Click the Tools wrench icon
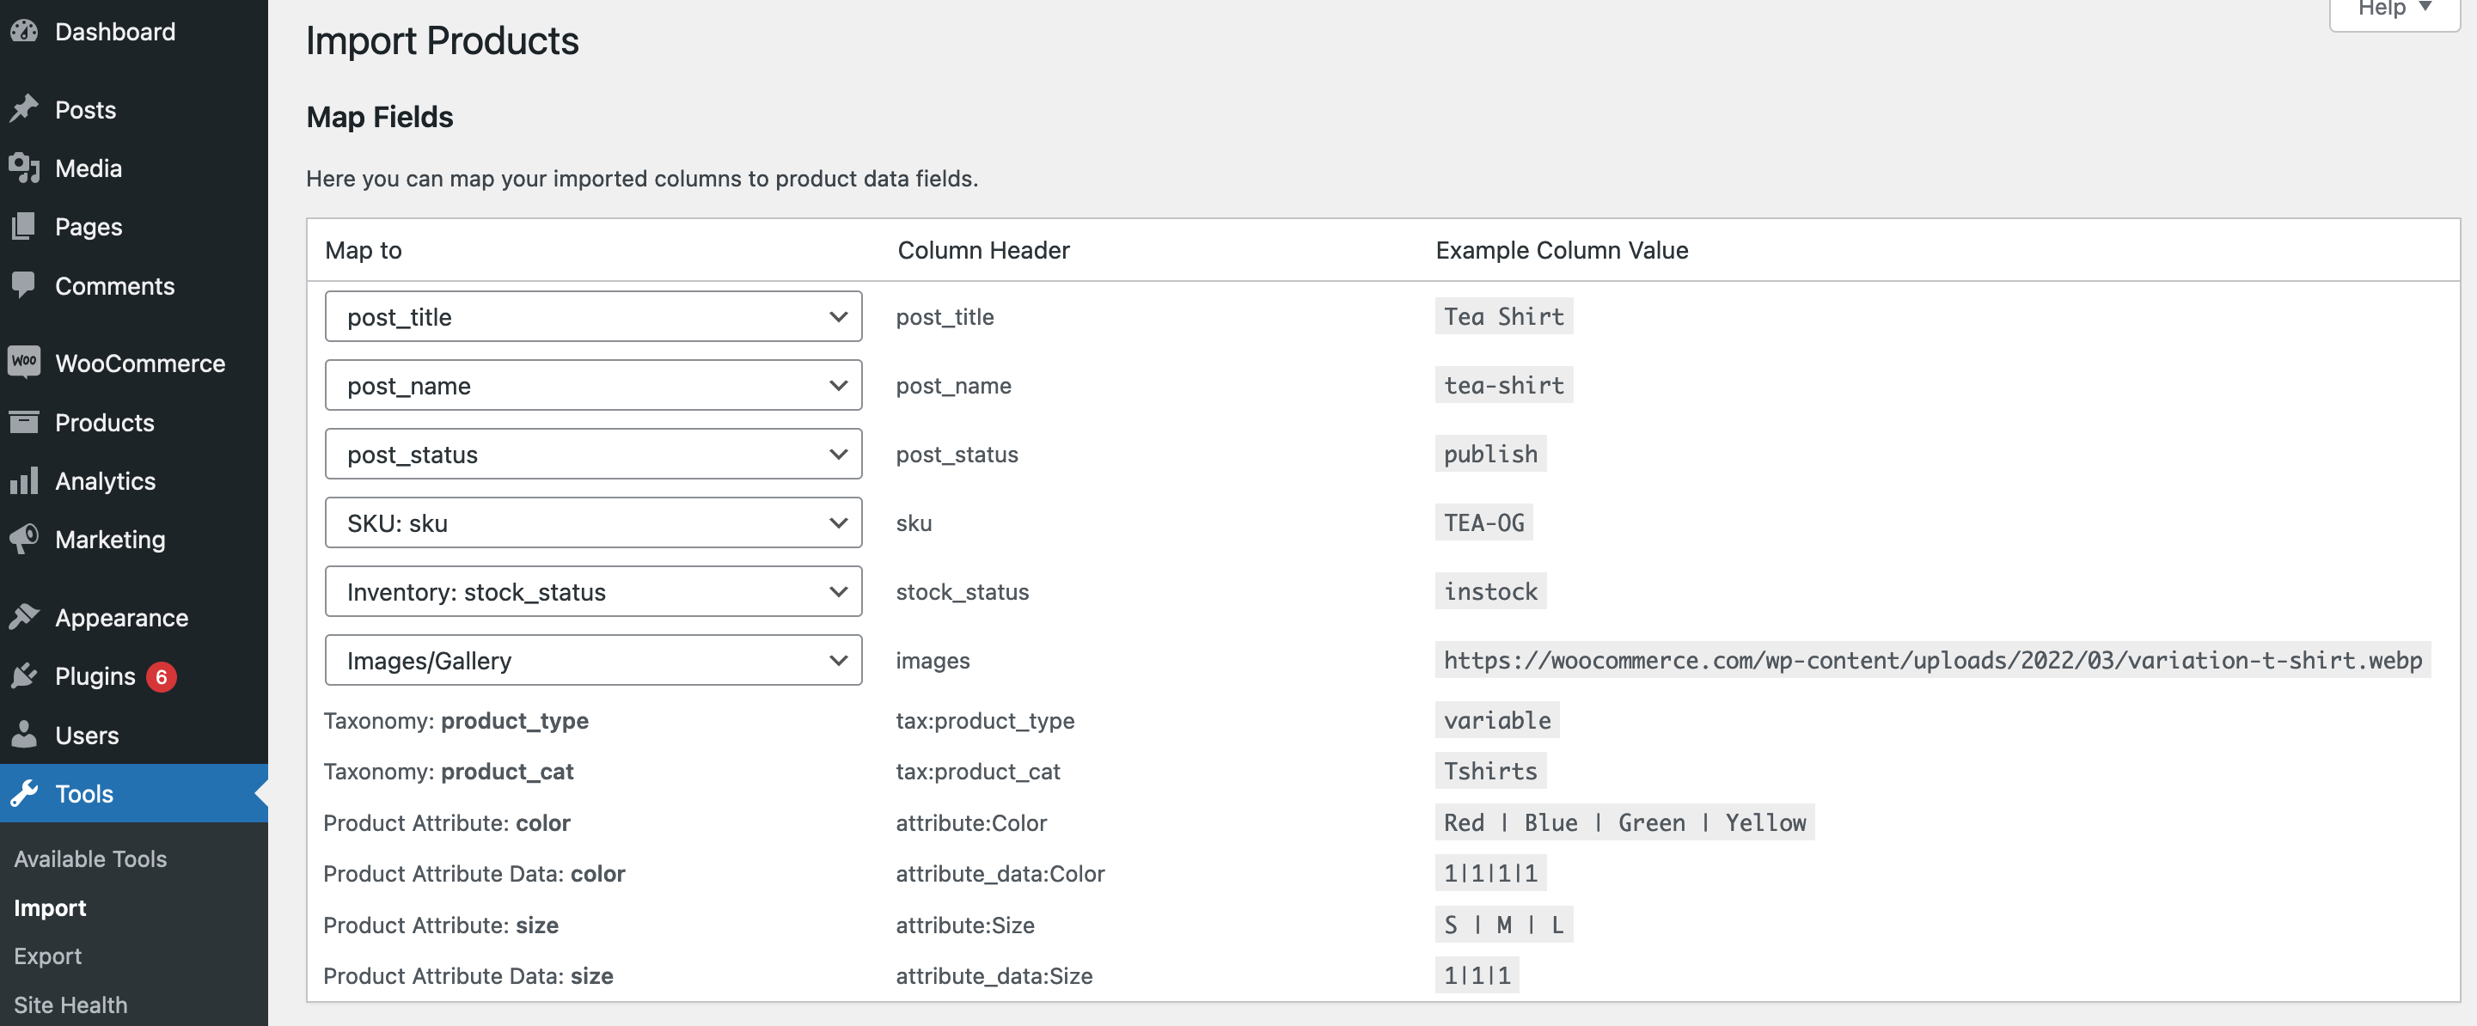The image size is (2477, 1026). point(24,793)
